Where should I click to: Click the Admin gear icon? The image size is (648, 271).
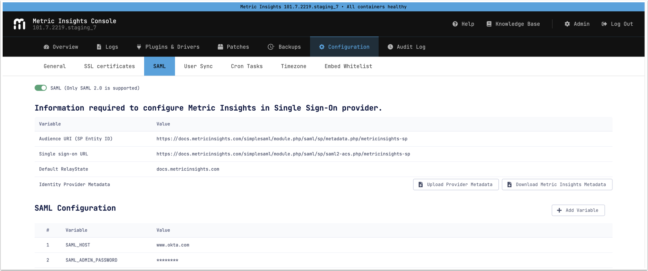(x=567, y=24)
